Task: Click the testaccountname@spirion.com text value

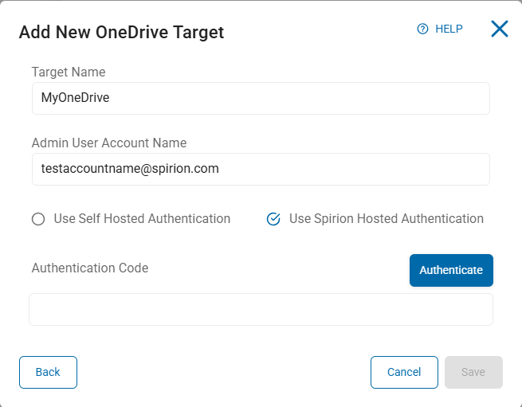Action: pyautogui.click(x=130, y=170)
